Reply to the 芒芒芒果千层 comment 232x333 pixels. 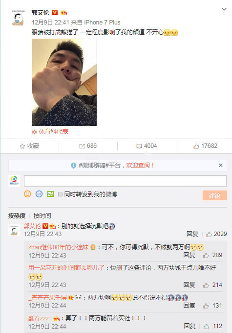[189, 306]
